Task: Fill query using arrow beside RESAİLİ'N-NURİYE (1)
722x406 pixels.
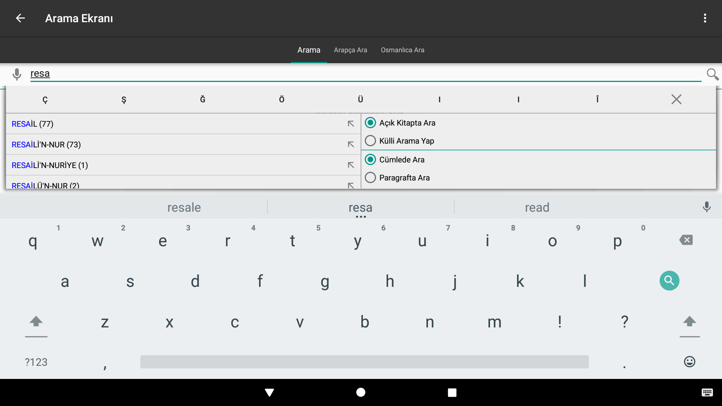Action: [350, 165]
